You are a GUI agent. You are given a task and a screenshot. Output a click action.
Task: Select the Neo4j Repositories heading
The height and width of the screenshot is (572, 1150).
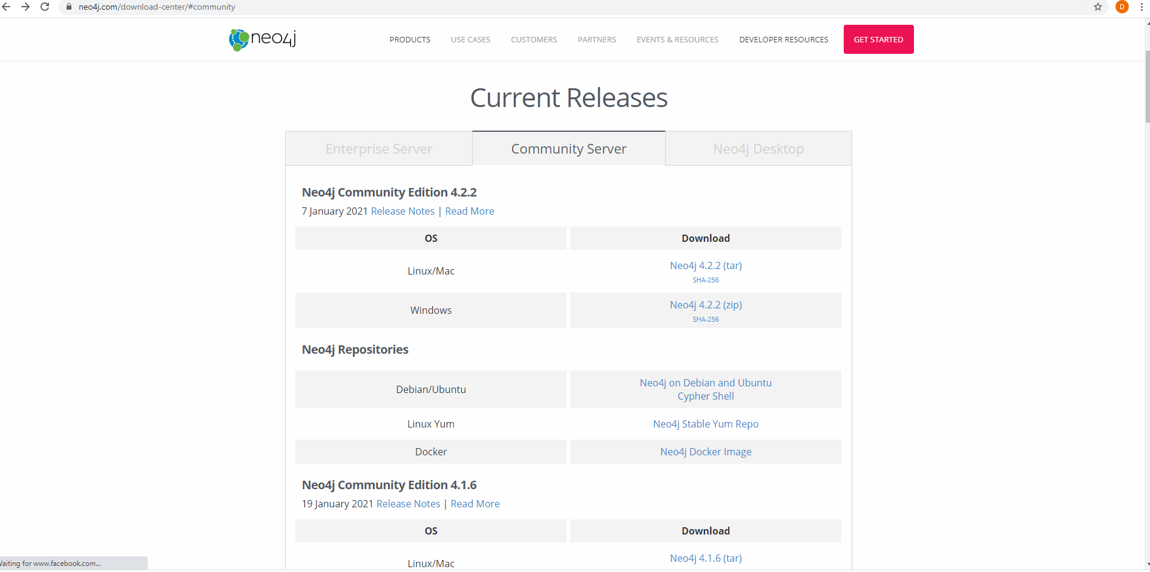pos(355,349)
